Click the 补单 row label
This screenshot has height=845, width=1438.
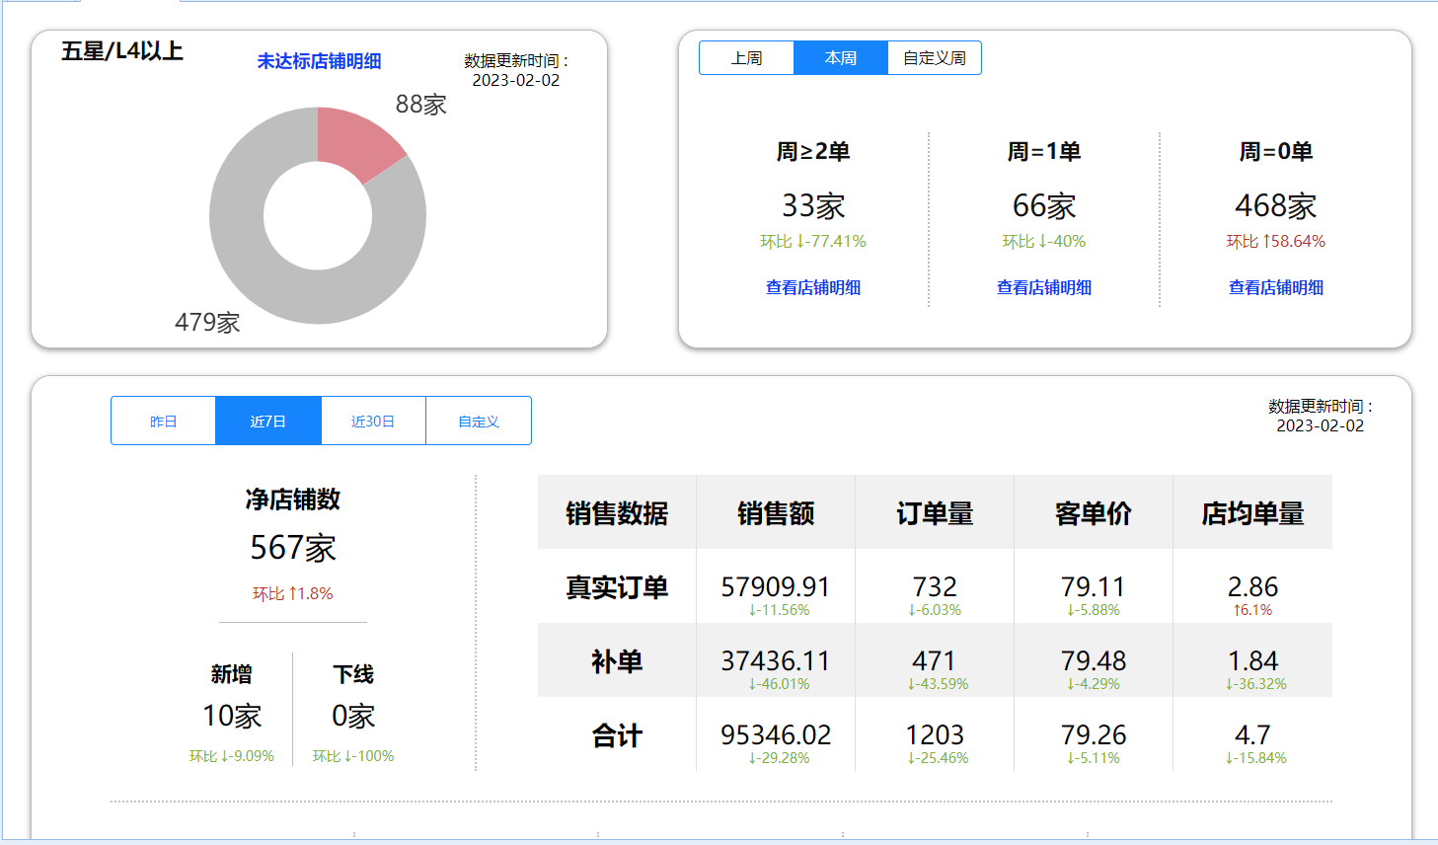tap(617, 661)
